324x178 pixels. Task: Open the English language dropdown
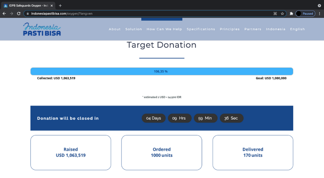click(x=297, y=29)
